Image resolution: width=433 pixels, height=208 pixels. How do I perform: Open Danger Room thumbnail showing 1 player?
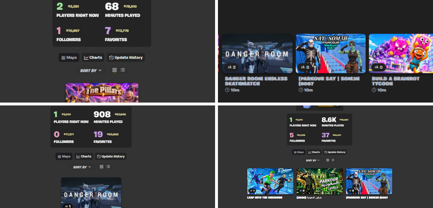91,192
